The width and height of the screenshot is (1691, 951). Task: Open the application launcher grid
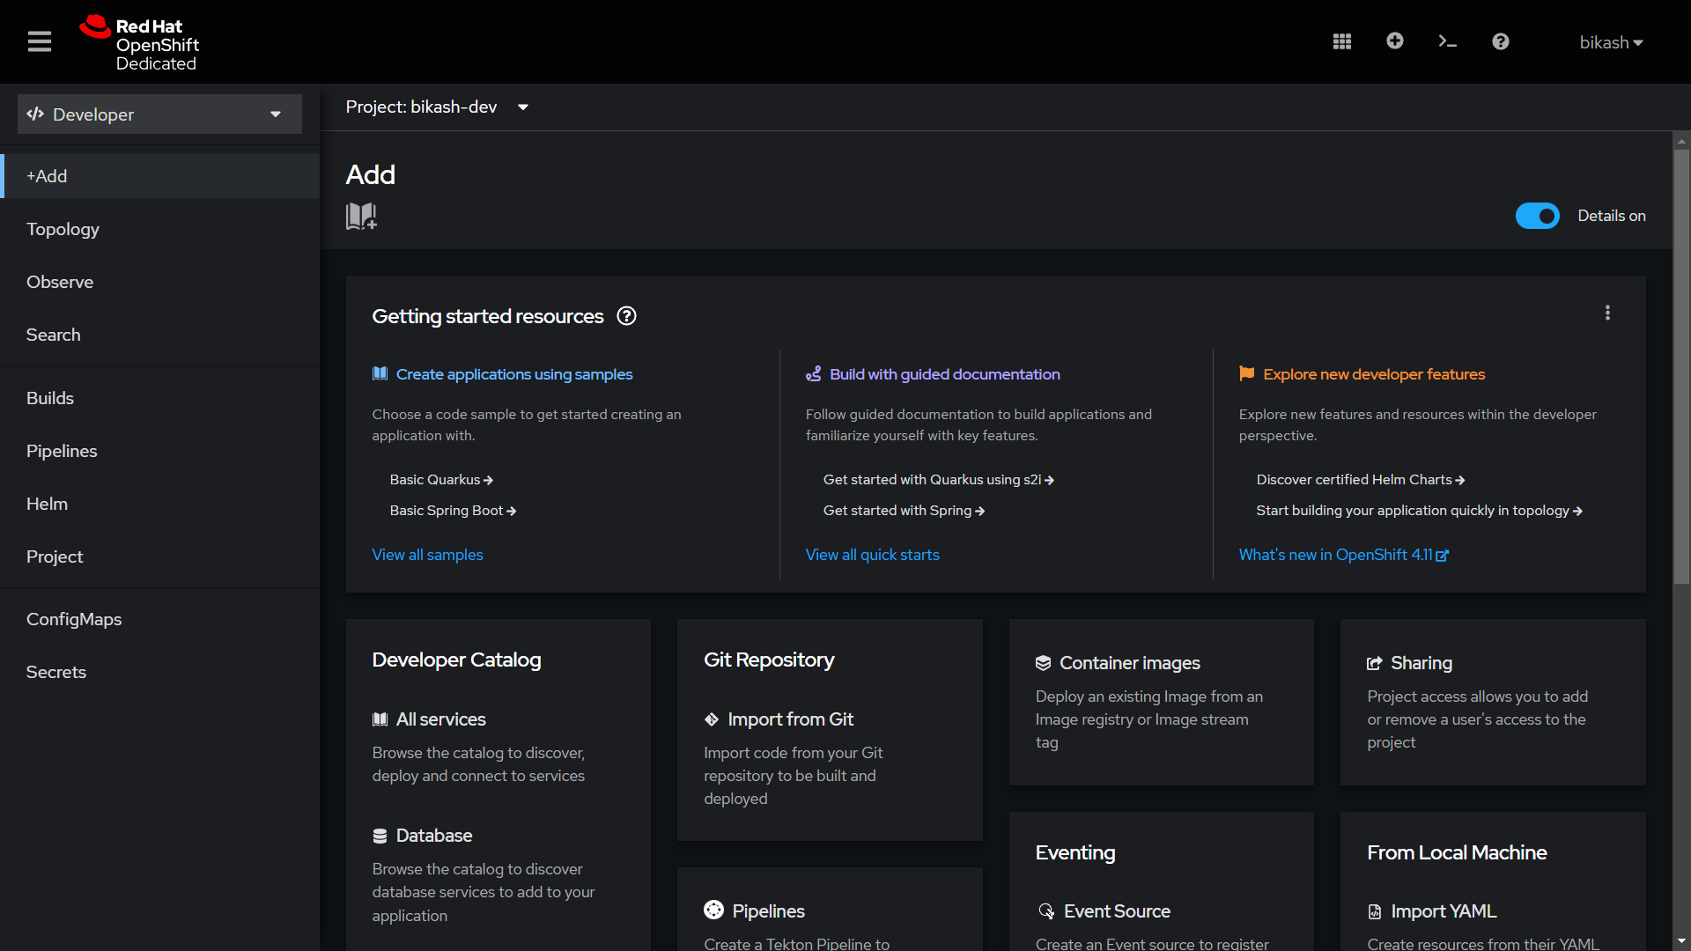point(1342,41)
